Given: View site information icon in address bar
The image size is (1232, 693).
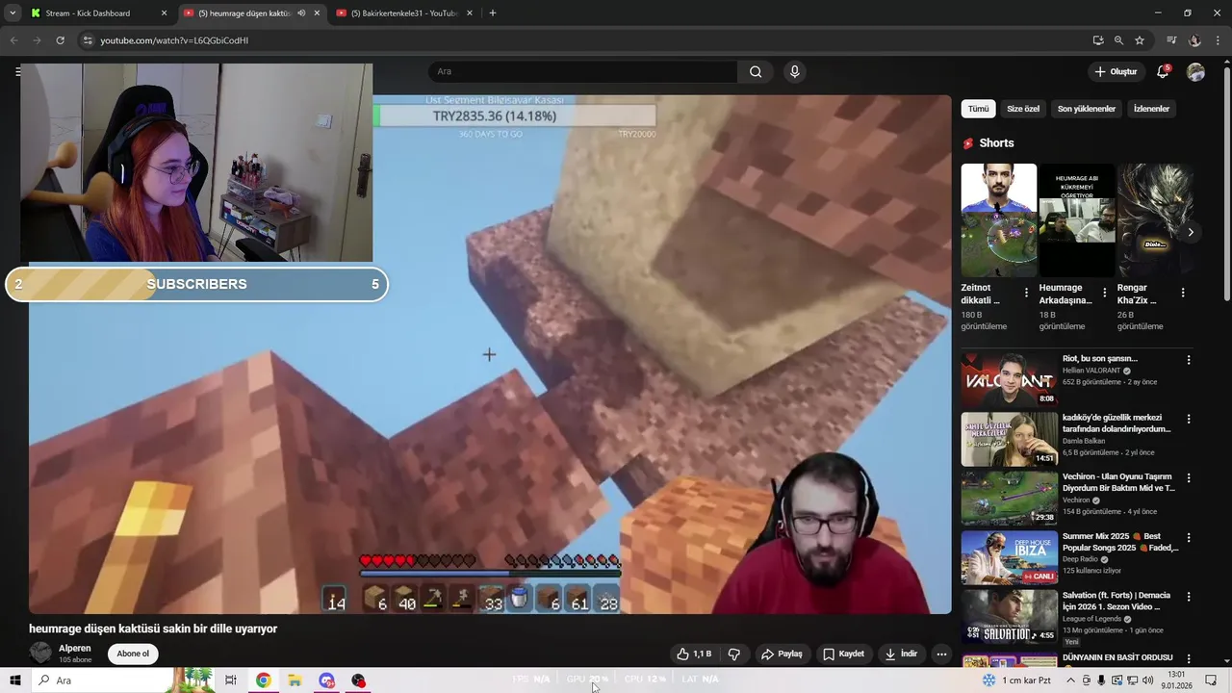Looking at the screenshot, I should tap(88, 40).
